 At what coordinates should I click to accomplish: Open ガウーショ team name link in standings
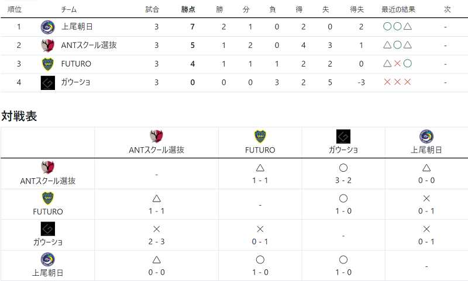coord(75,82)
